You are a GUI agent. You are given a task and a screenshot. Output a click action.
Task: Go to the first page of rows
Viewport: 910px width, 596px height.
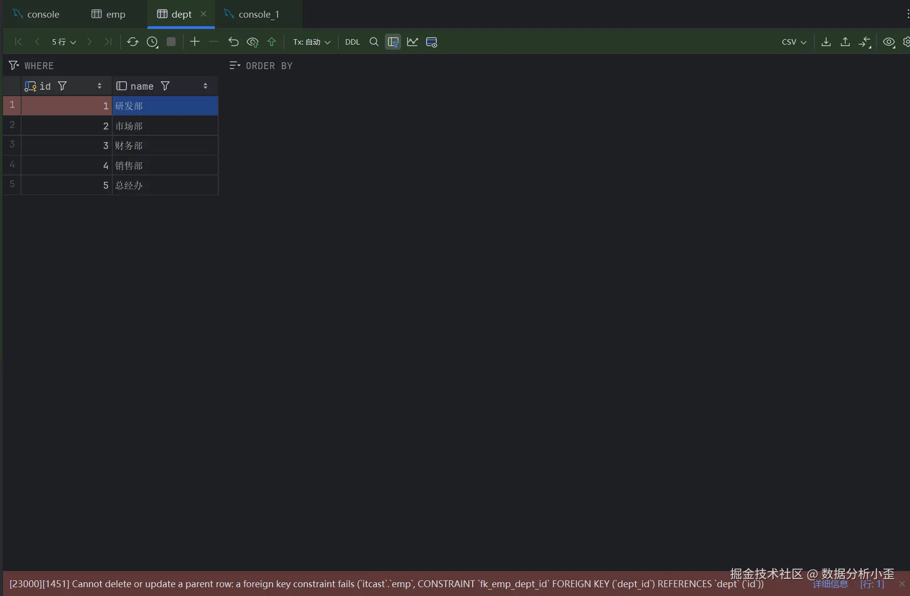18,42
